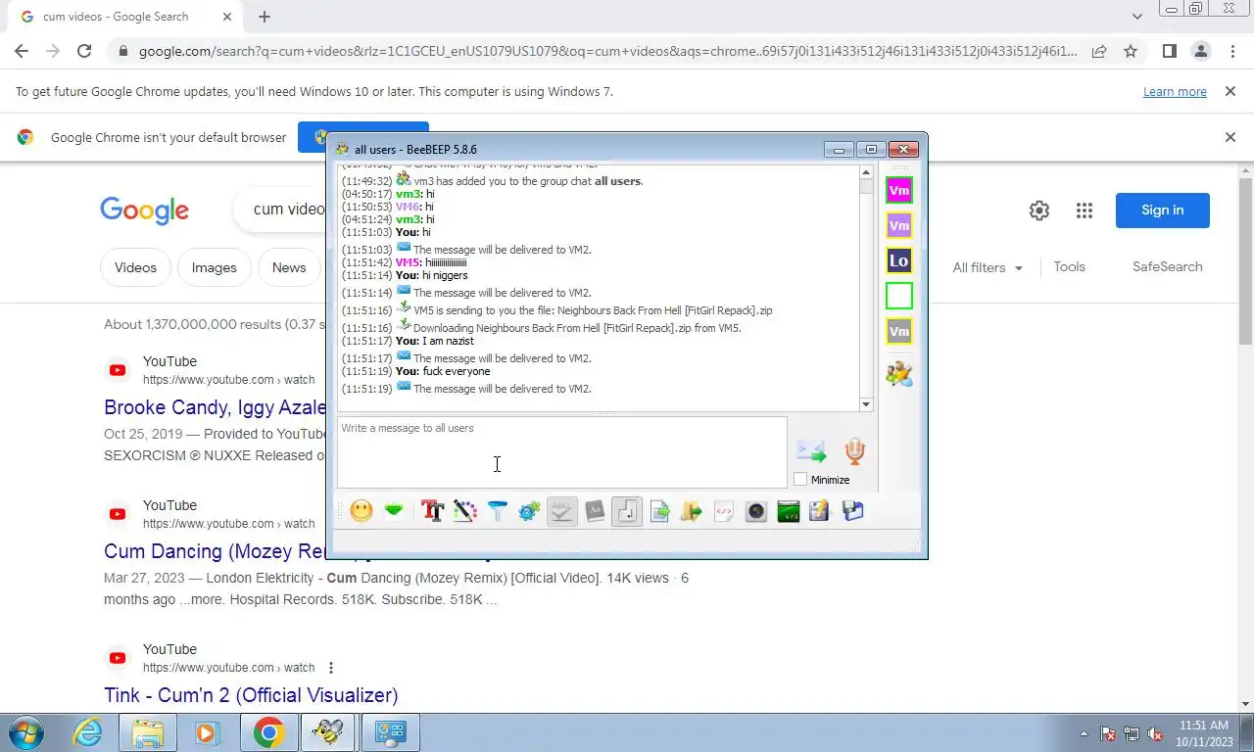Dismiss the default browser notification bar
The height and width of the screenshot is (752, 1254).
coord(1230,137)
